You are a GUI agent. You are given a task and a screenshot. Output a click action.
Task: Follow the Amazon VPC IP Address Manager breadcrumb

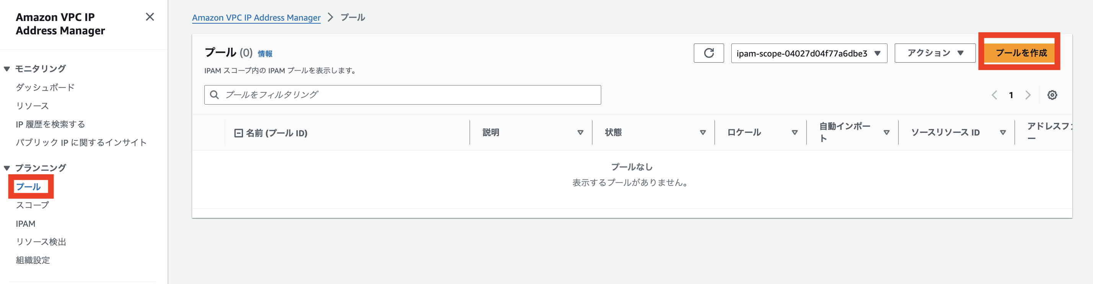(256, 17)
